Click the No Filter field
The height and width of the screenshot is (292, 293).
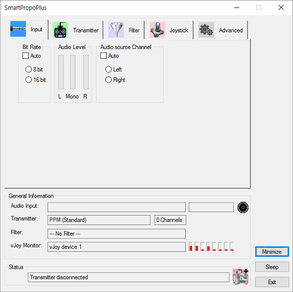(x=117, y=234)
